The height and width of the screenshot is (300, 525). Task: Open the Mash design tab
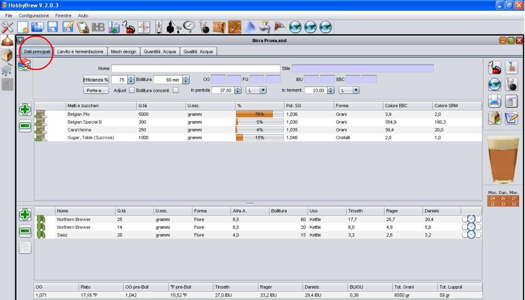pyautogui.click(x=123, y=52)
